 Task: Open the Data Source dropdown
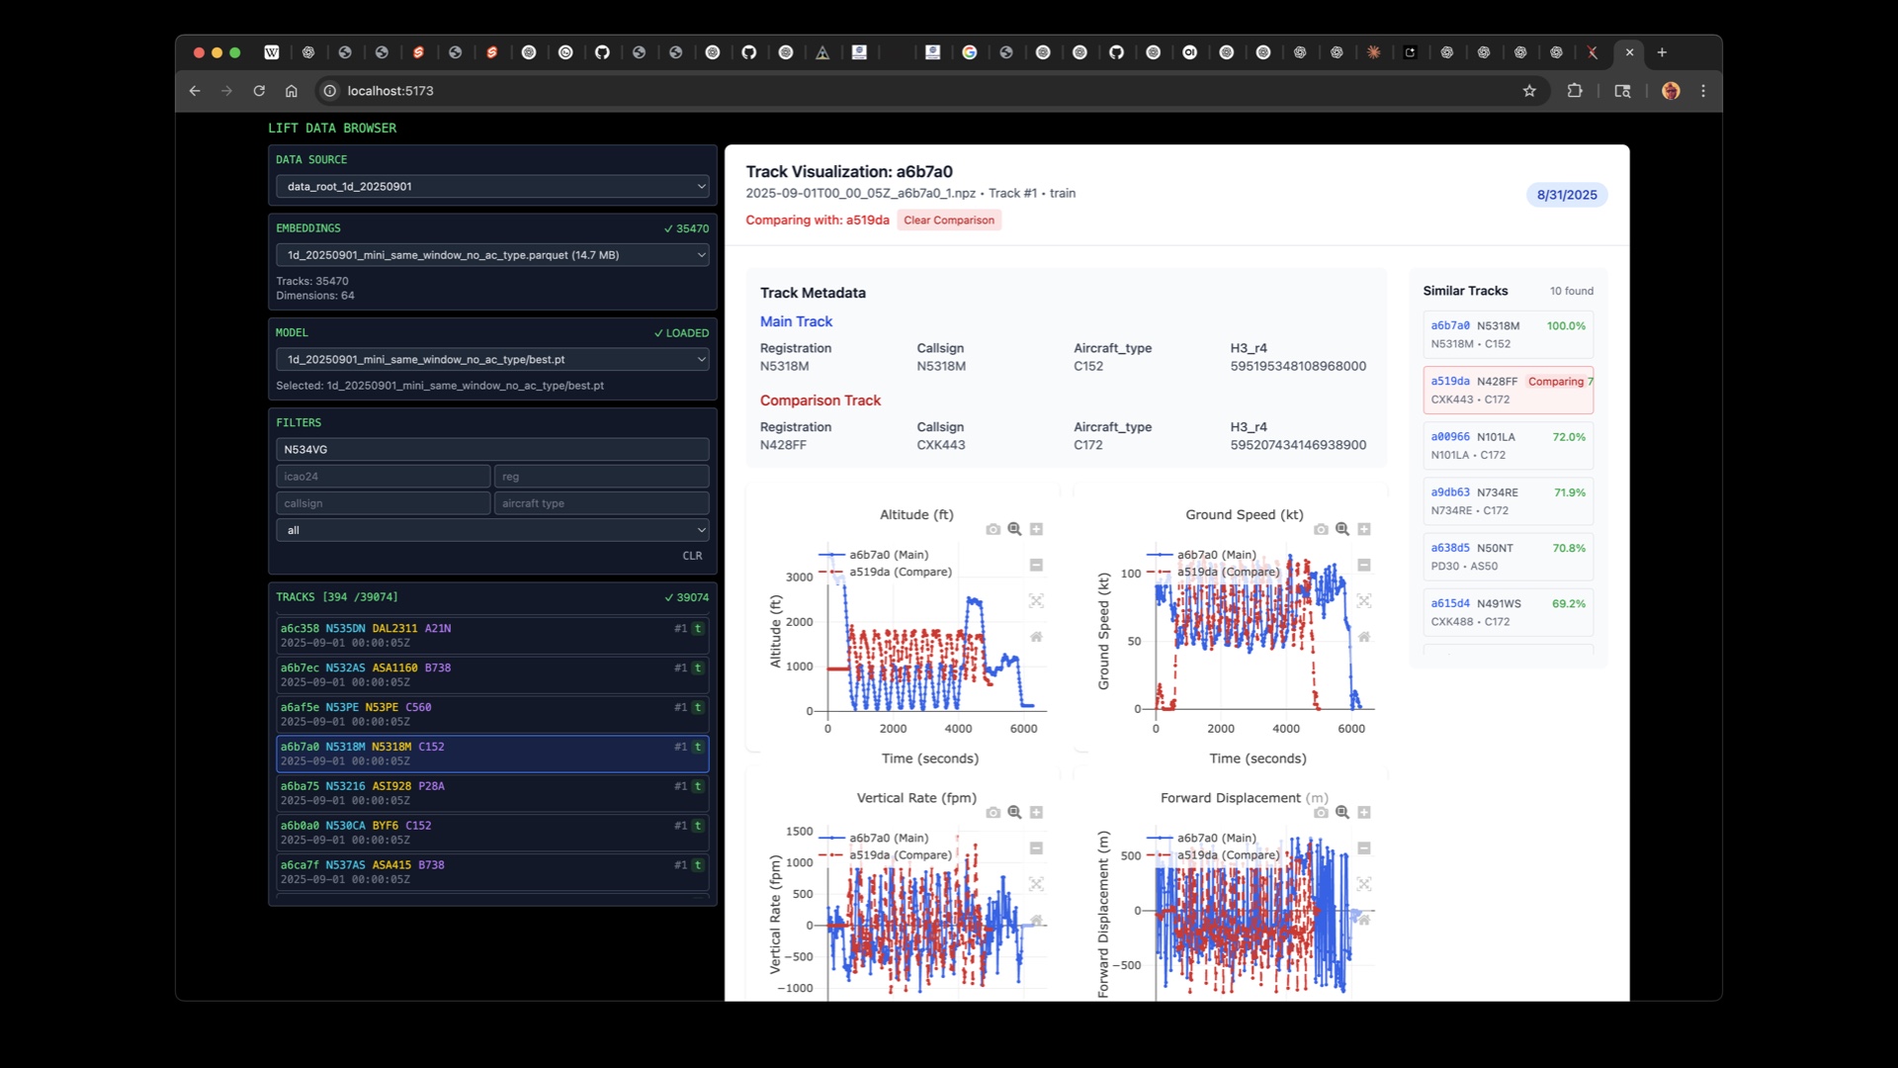[492, 186]
